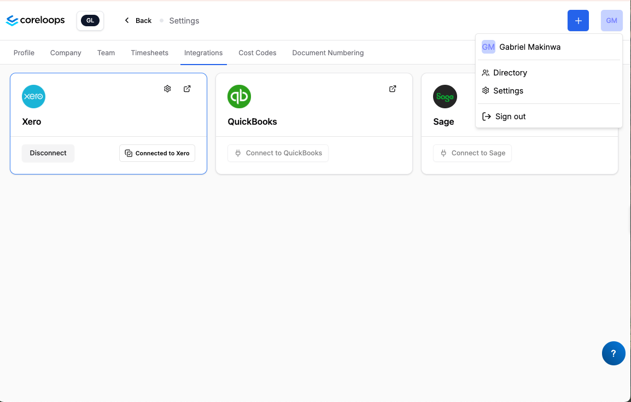Viewport: 631px width, 402px height.
Task: Click Gabriel Makinwa in the user menu
Action: coord(530,47)
